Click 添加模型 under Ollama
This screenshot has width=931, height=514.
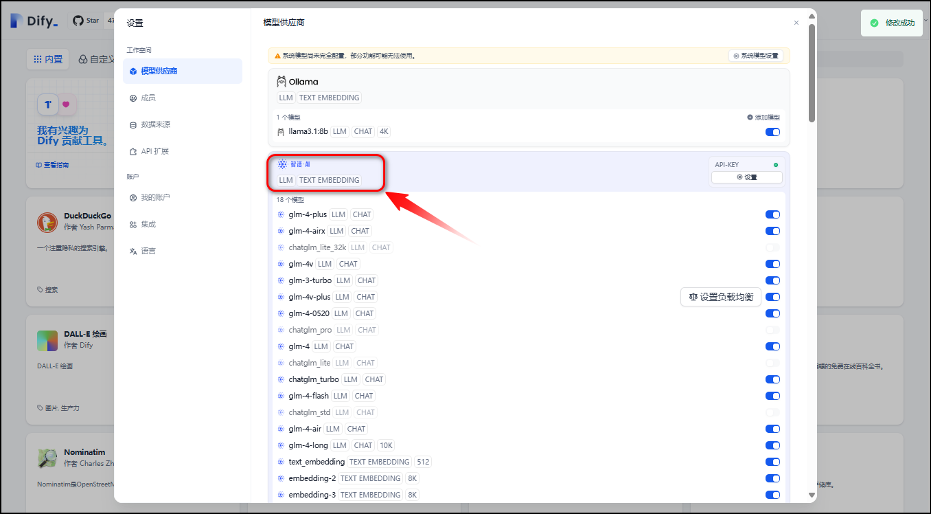(x=763, y=118)
